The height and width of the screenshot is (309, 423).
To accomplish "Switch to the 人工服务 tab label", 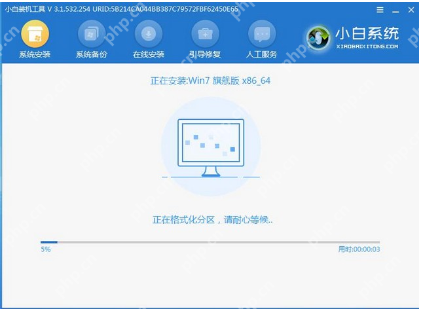I will click(x=262, y=54).
